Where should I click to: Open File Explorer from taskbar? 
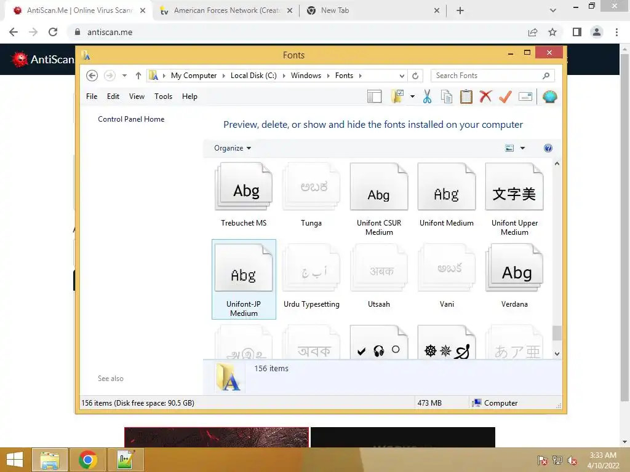[x=49, y=460]
